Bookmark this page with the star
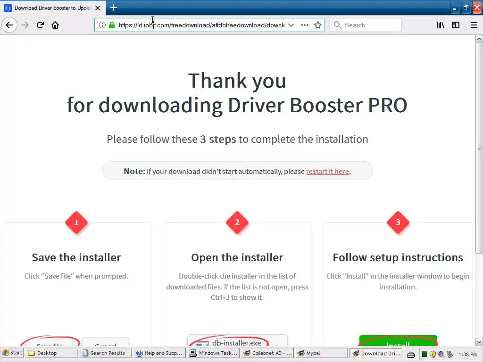The height and width of the screenshot is (362, 483). [x=318, y=25]
